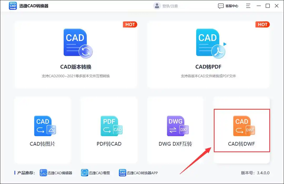Click the HOT badge on CAD版本转换 card

[x=130, y=24]
